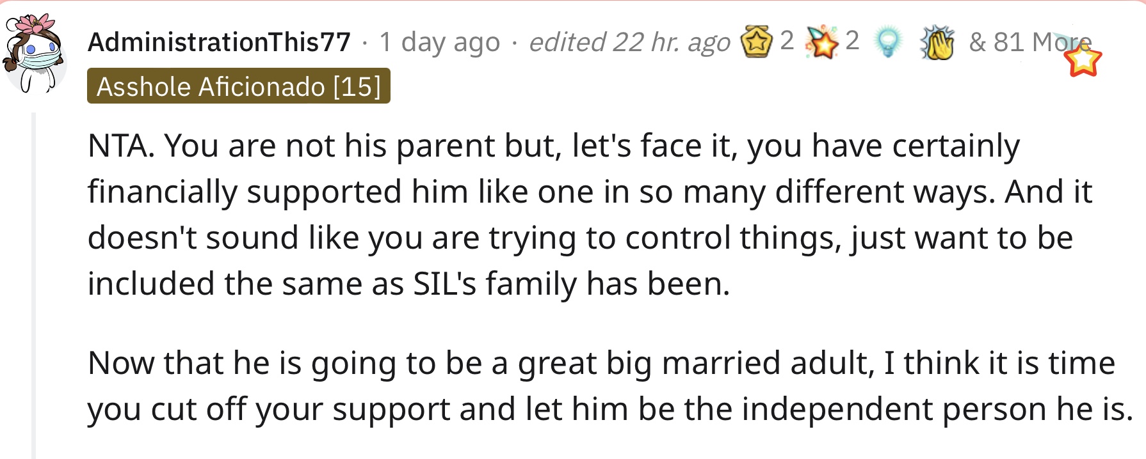
Task: Expand awards list via "& 81 More"
Action: pyautogui.click(x=1030, y=42)
